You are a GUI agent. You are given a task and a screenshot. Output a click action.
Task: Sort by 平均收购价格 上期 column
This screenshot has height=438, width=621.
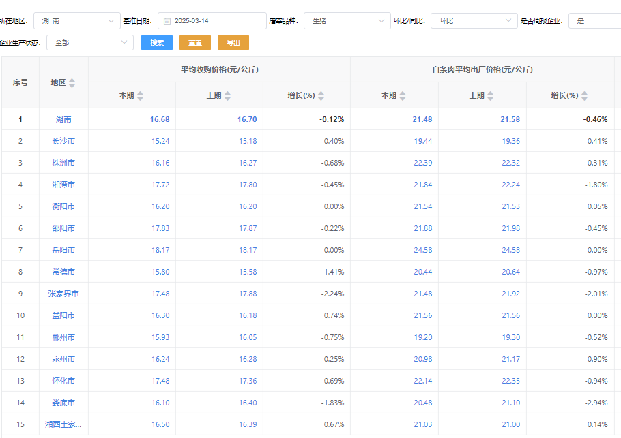(x=228, y=96)
